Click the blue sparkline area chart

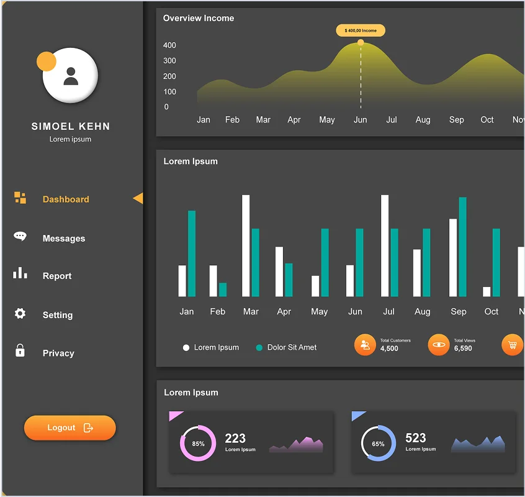pos(478,444)
